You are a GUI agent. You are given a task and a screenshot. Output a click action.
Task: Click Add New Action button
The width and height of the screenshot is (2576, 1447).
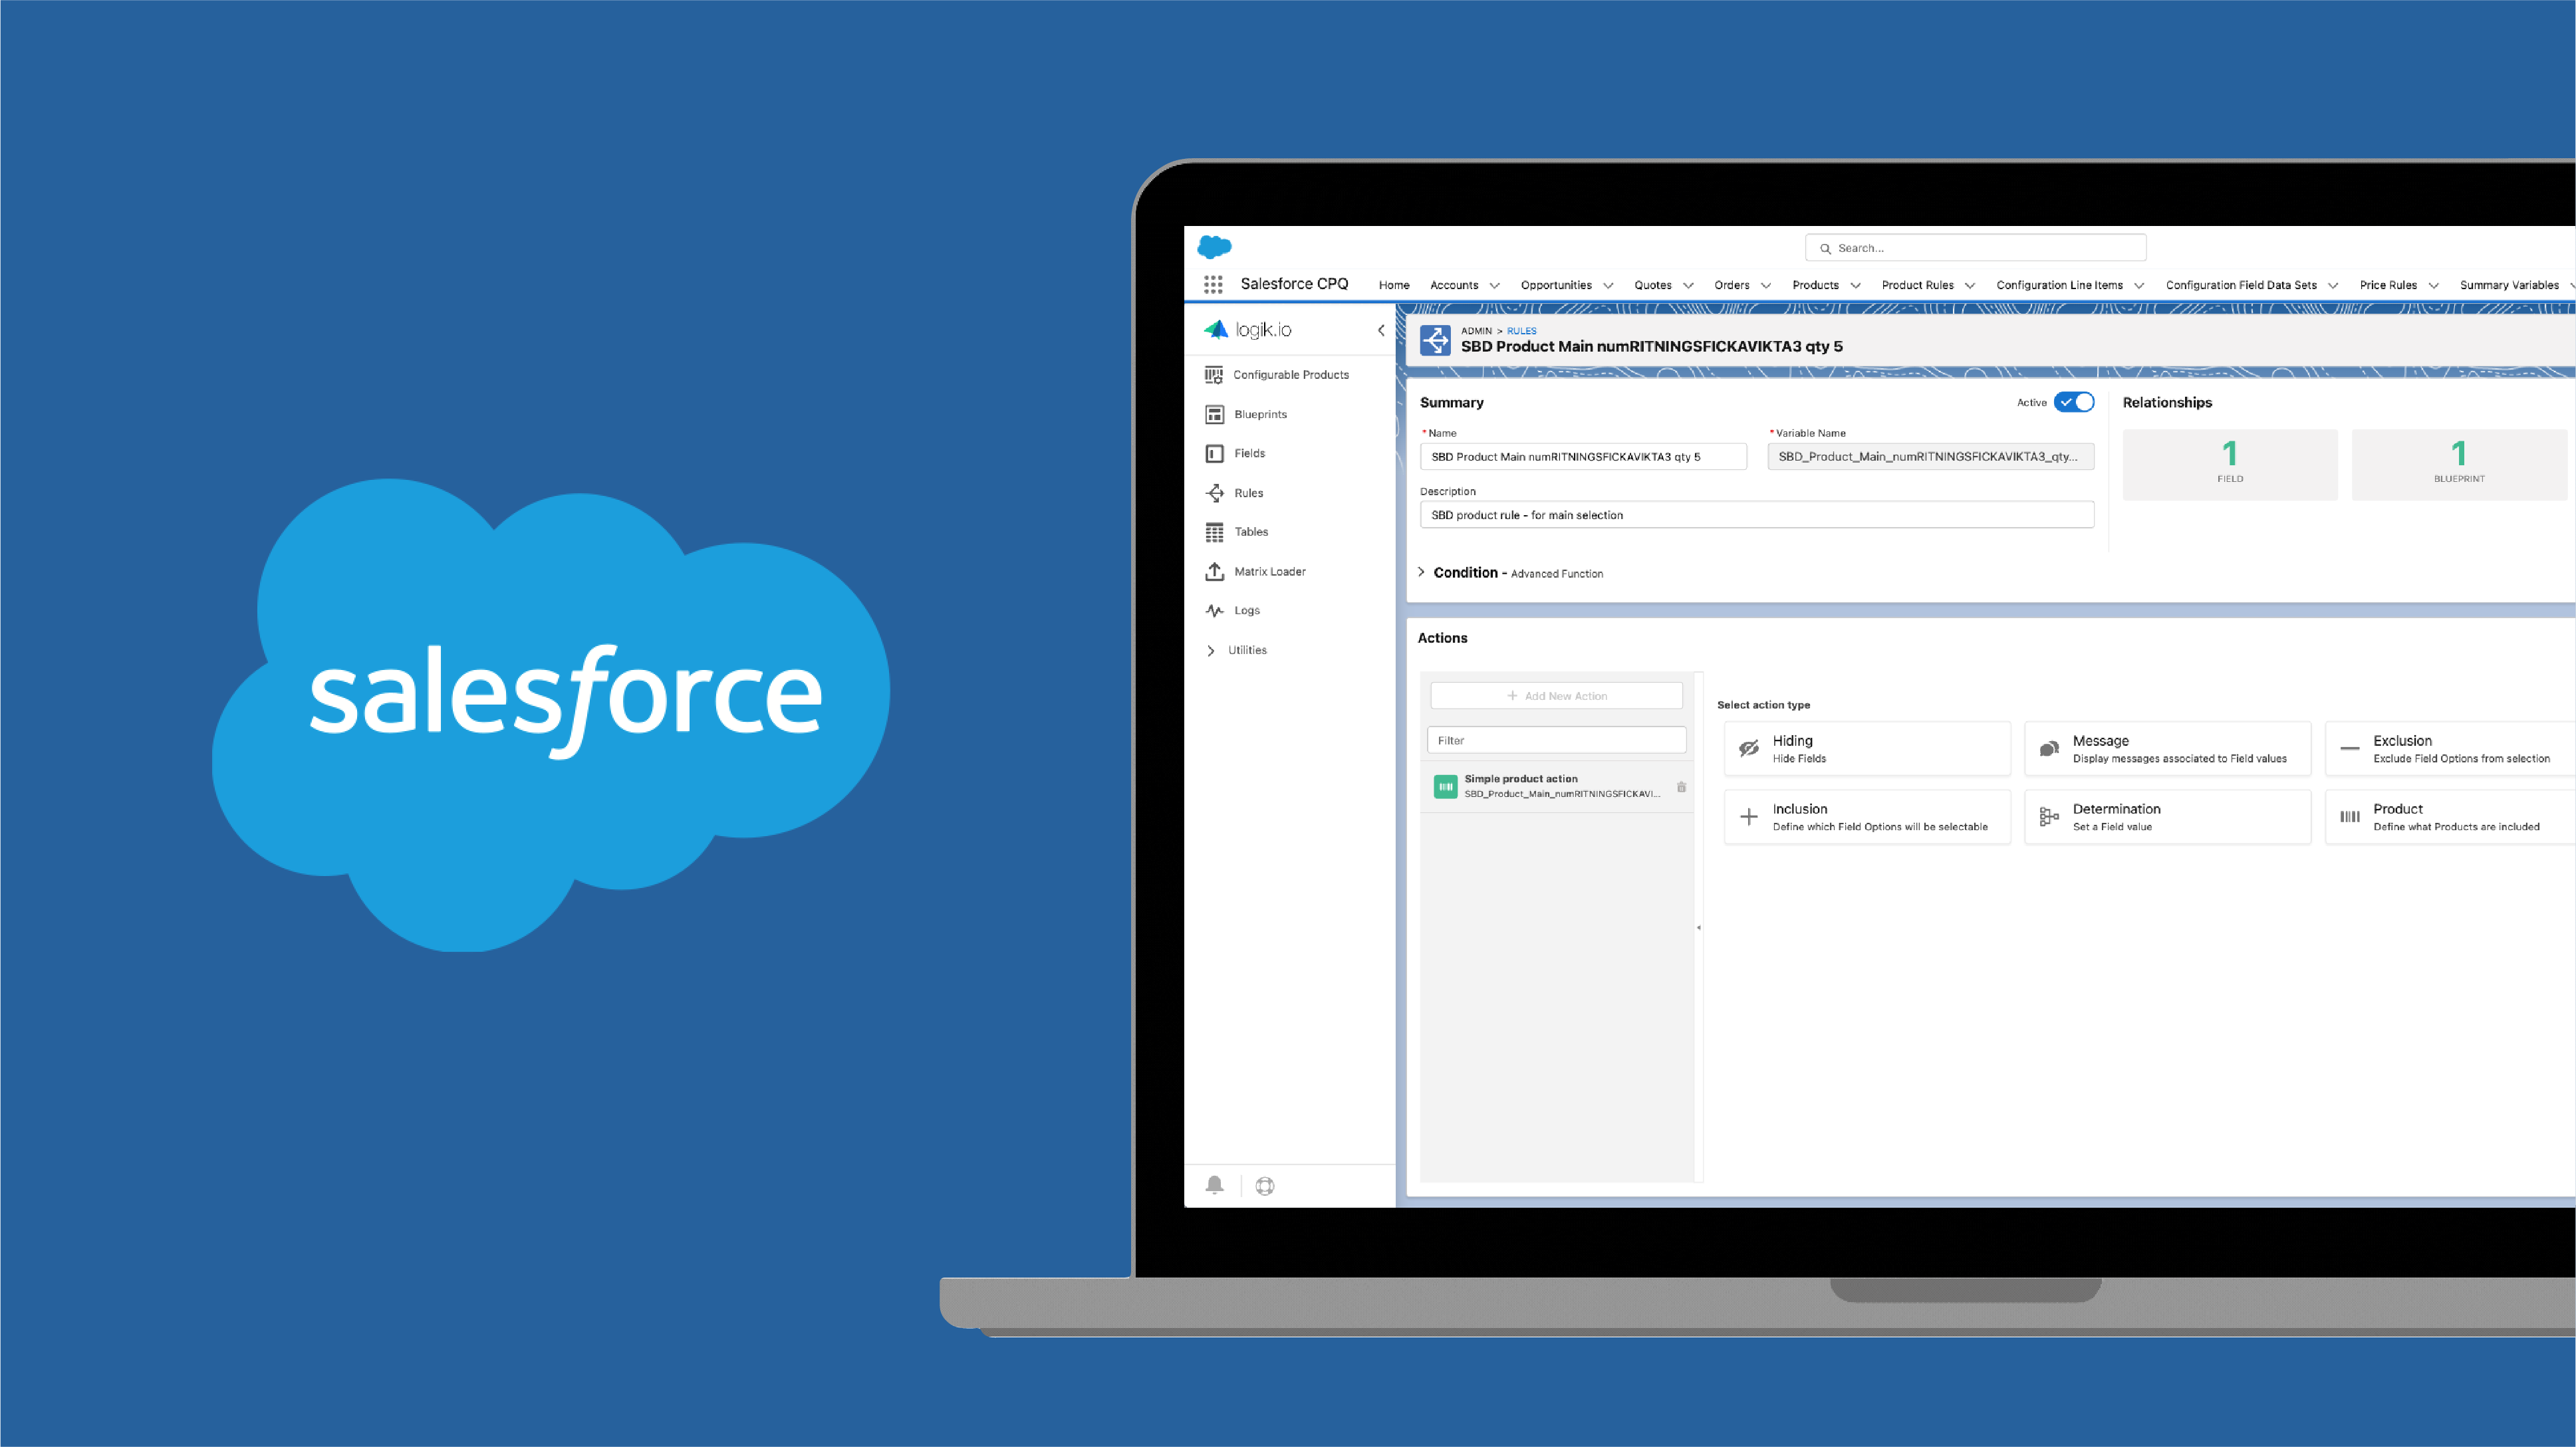tap(1556, 695)
